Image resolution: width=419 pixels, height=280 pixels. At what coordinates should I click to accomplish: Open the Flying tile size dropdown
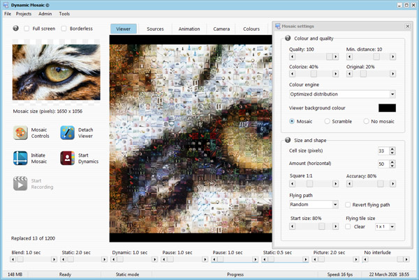(385, 226)
